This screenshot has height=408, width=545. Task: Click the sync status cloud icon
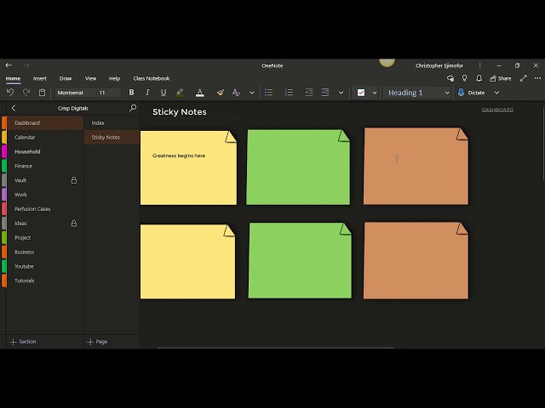coord(450,78)
